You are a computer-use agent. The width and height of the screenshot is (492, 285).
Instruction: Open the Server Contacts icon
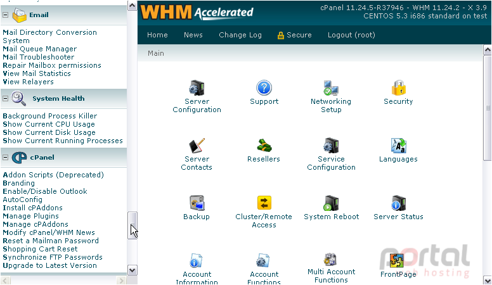(197, 146)
